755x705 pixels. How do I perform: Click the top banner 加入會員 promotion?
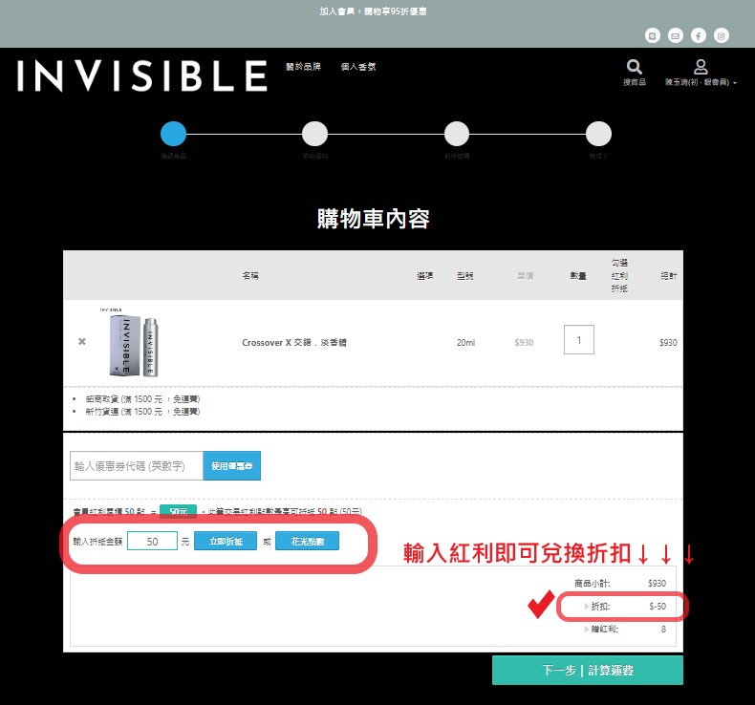[x=373, y=11]
